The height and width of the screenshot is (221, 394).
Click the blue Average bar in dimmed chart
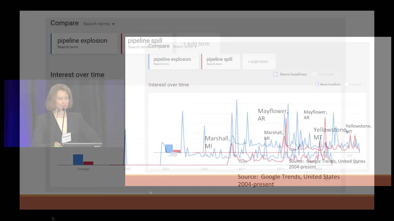tap(78, 160)
